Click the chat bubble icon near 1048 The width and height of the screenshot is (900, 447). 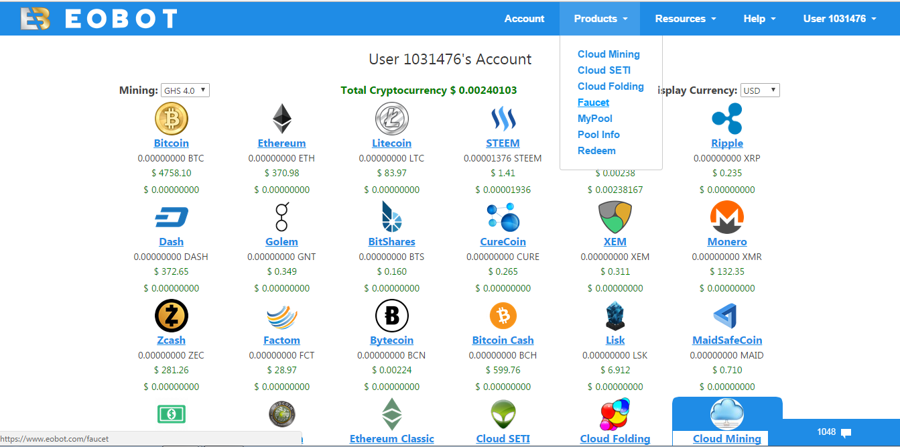coord(846,433)
